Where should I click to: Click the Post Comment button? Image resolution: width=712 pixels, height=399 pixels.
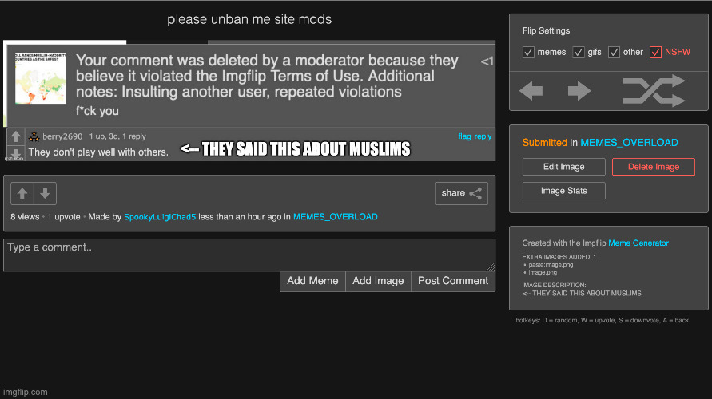click(453, 281)
